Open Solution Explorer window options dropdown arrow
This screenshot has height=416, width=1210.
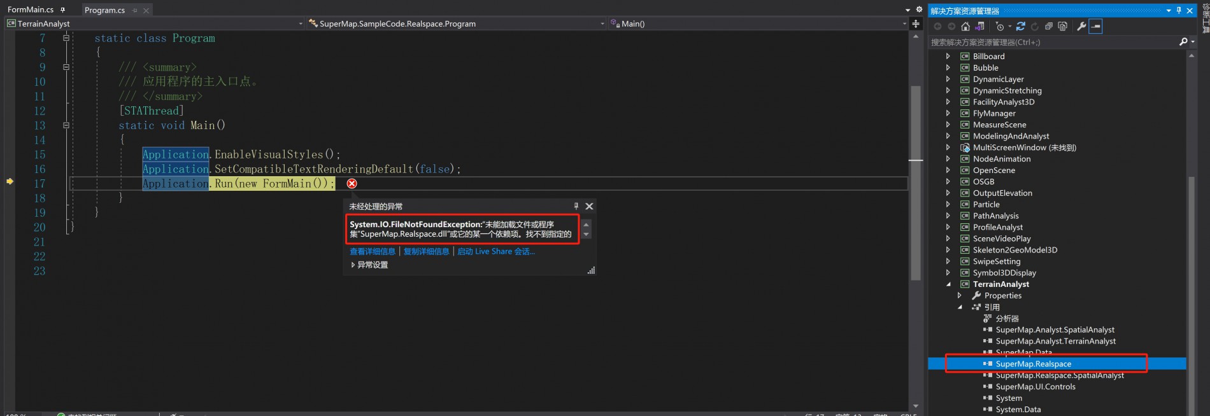1169,10
